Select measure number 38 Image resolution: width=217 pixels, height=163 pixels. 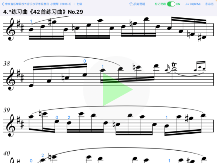pos(7,64)
